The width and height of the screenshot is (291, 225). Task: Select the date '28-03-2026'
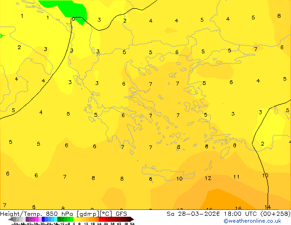coord(199,214)
